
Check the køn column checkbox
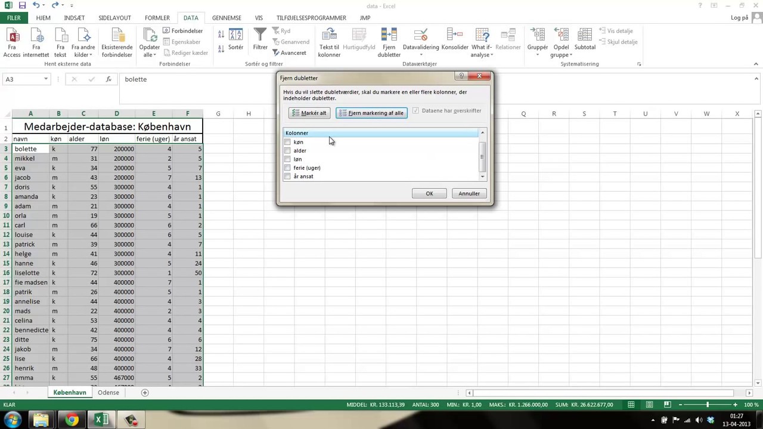(288, 142)
